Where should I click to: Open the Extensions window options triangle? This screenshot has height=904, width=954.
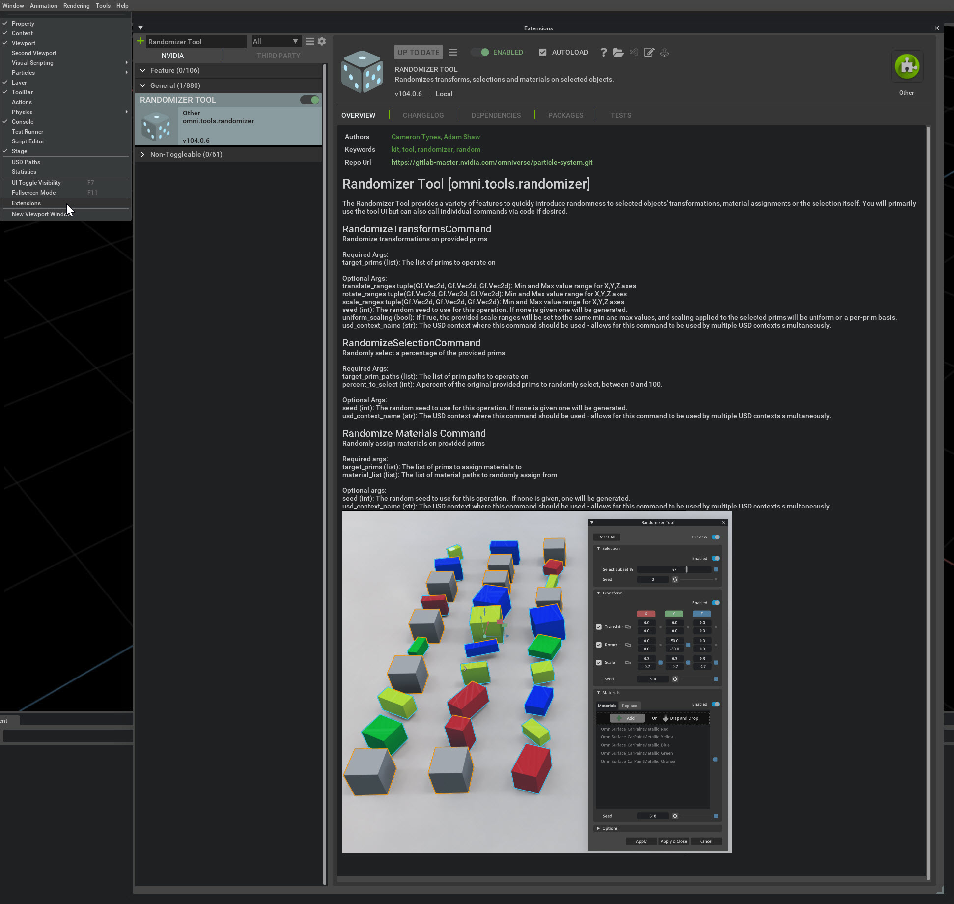[140, 28]
